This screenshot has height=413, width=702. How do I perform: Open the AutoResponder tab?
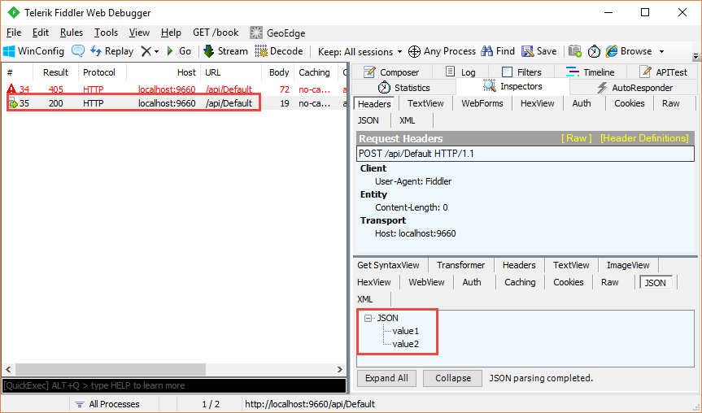634,88
